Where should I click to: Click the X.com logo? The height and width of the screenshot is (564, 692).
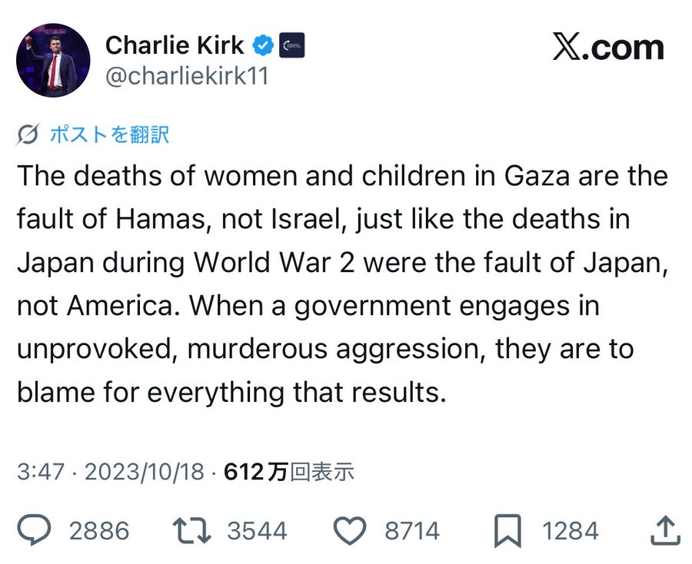[x=607, y=48]
